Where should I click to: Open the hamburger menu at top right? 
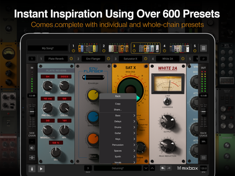click(203, 48)
